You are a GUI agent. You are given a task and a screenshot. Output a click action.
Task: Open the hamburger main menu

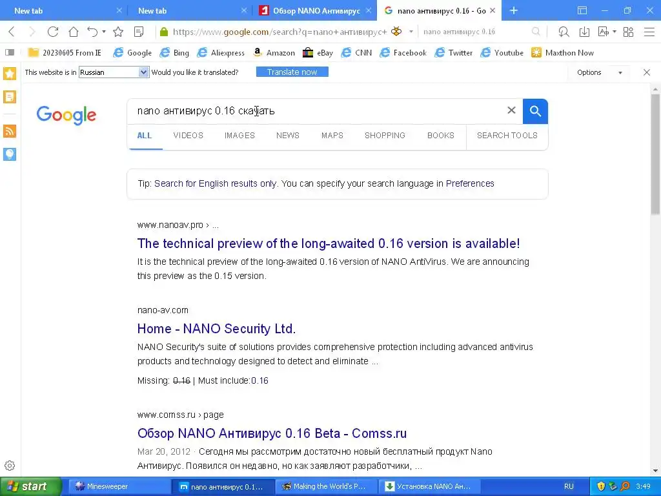[649, 32]
